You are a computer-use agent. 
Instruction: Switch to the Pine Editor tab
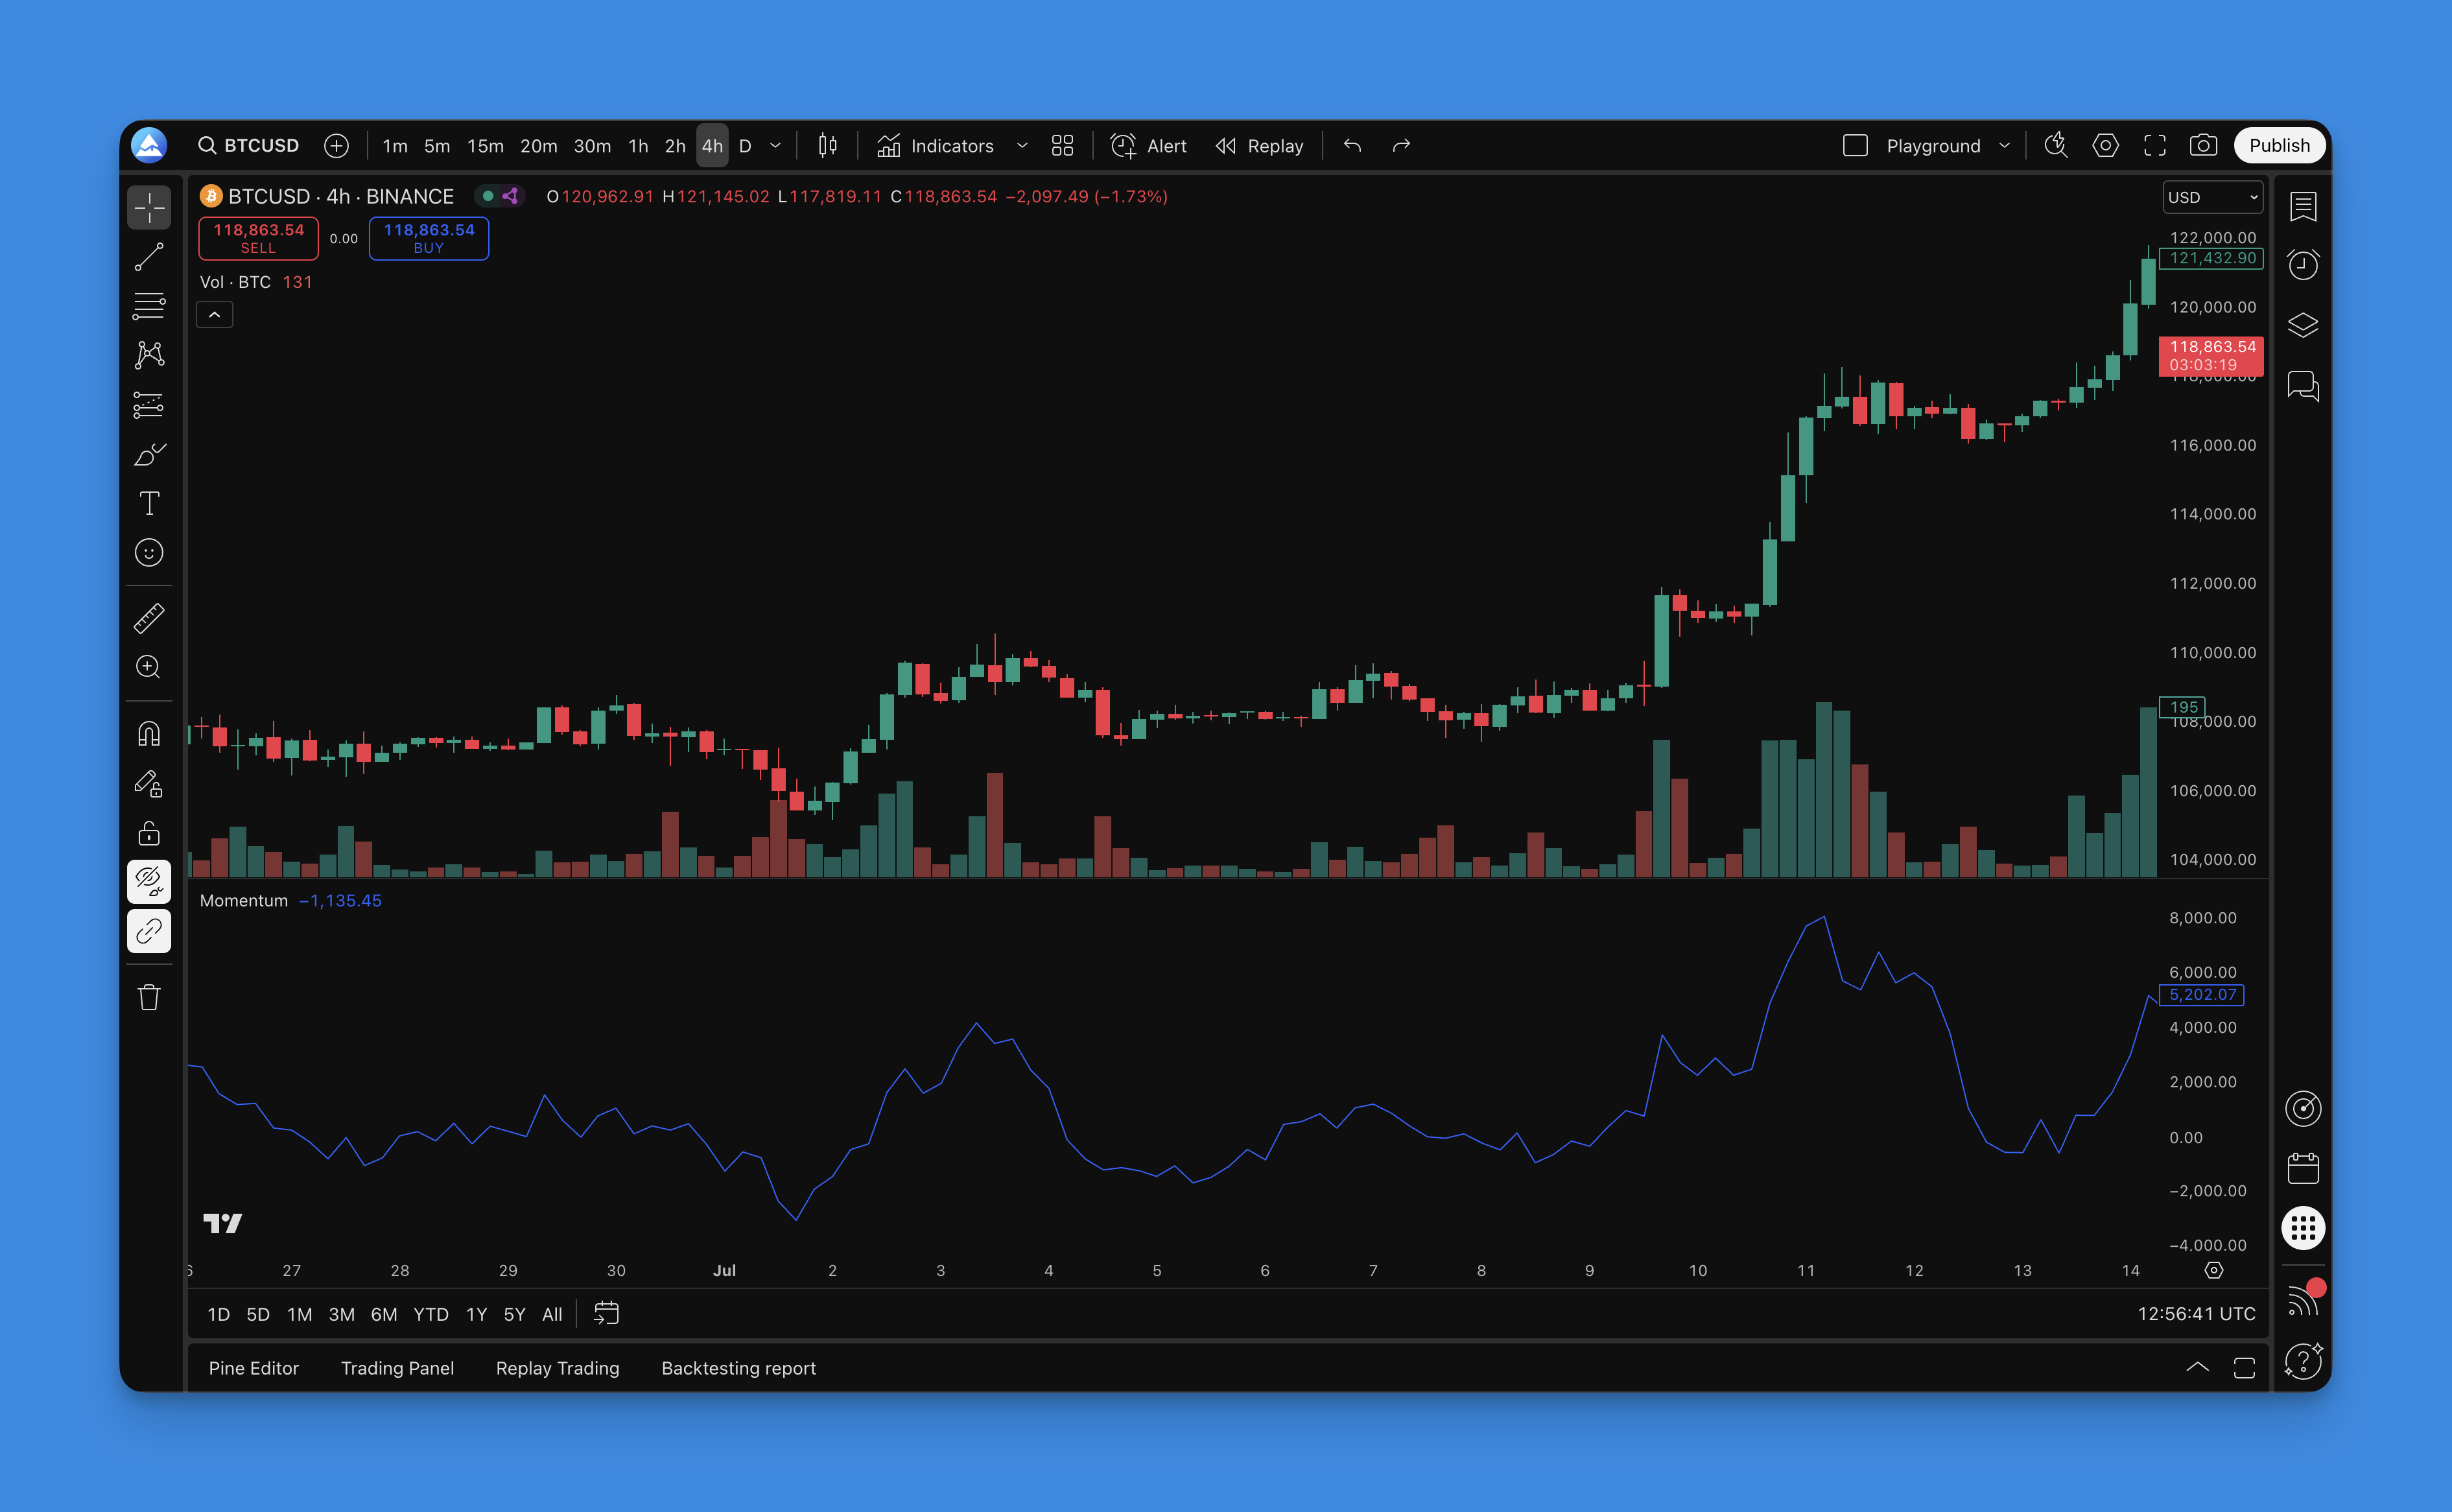pyautogui.click(x=254, y=1368)
